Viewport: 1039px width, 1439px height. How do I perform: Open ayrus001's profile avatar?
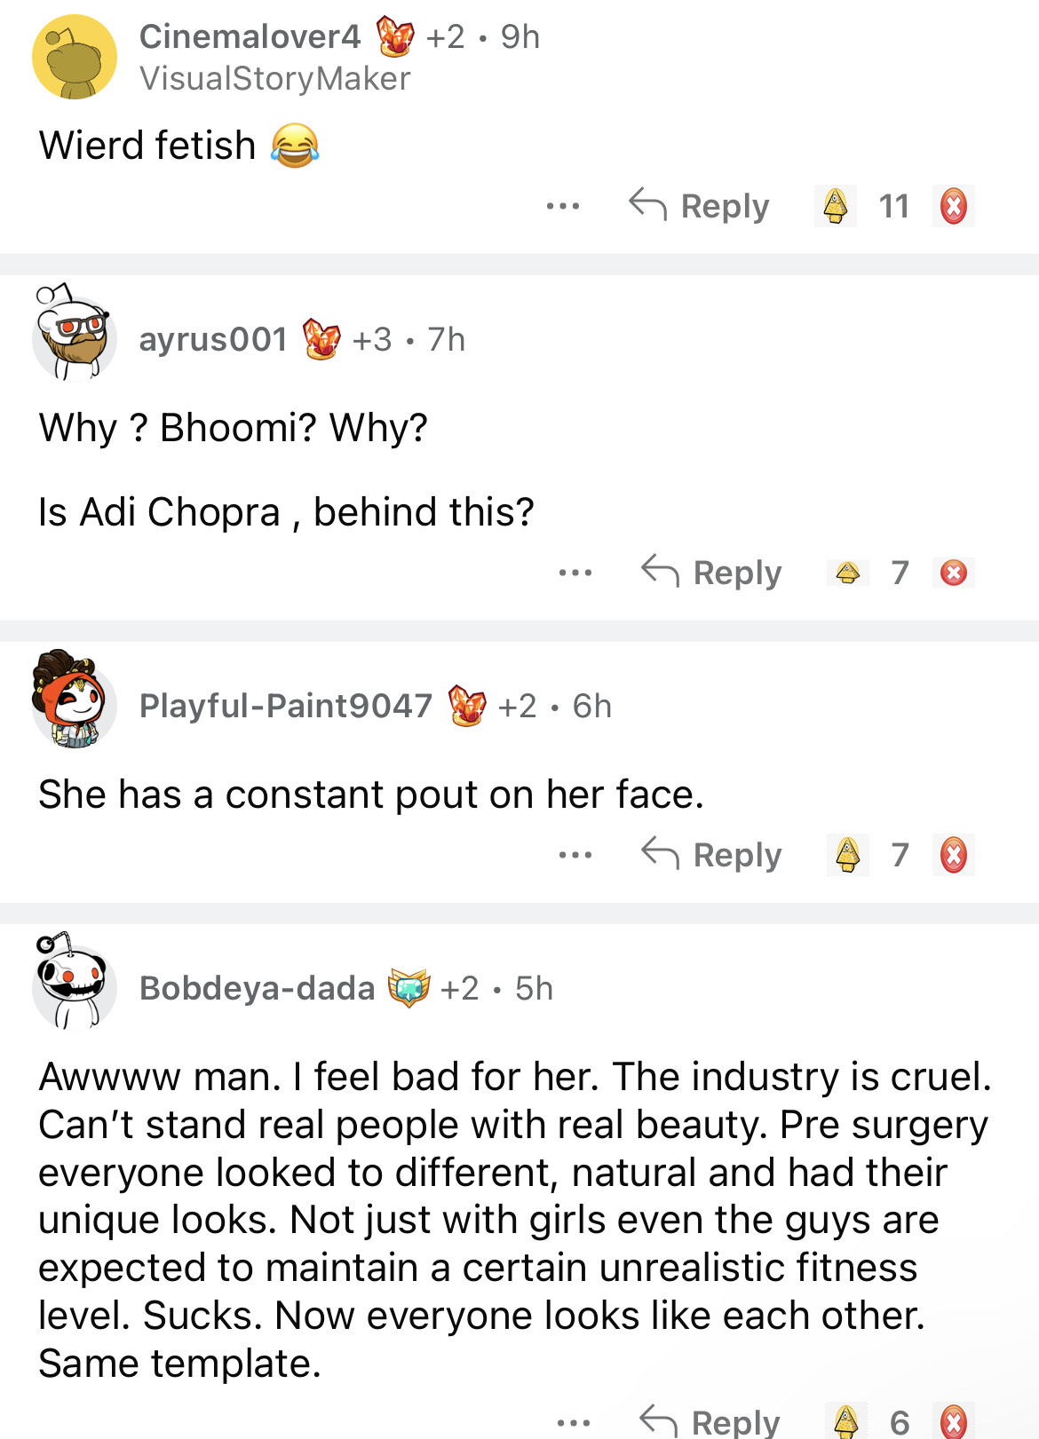tap(73, 336)
